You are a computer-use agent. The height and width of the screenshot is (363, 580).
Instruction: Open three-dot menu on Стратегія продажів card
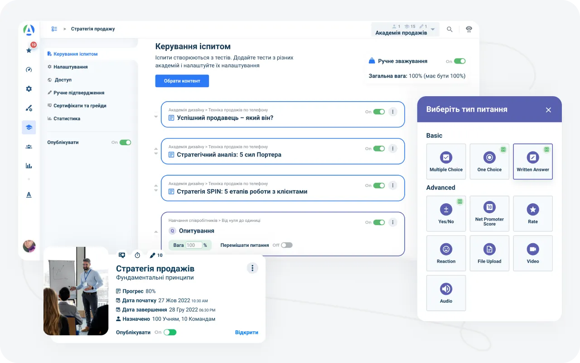click(x=252, y=268)
